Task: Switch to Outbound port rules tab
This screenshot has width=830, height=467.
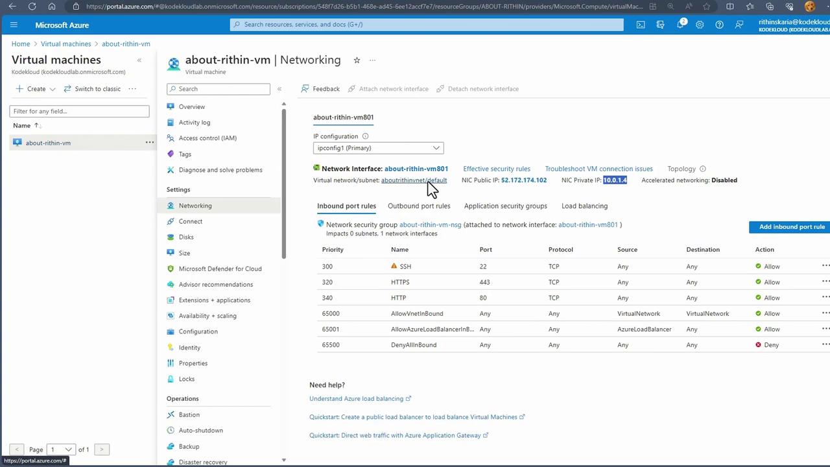Action: (x=418, y=206)
